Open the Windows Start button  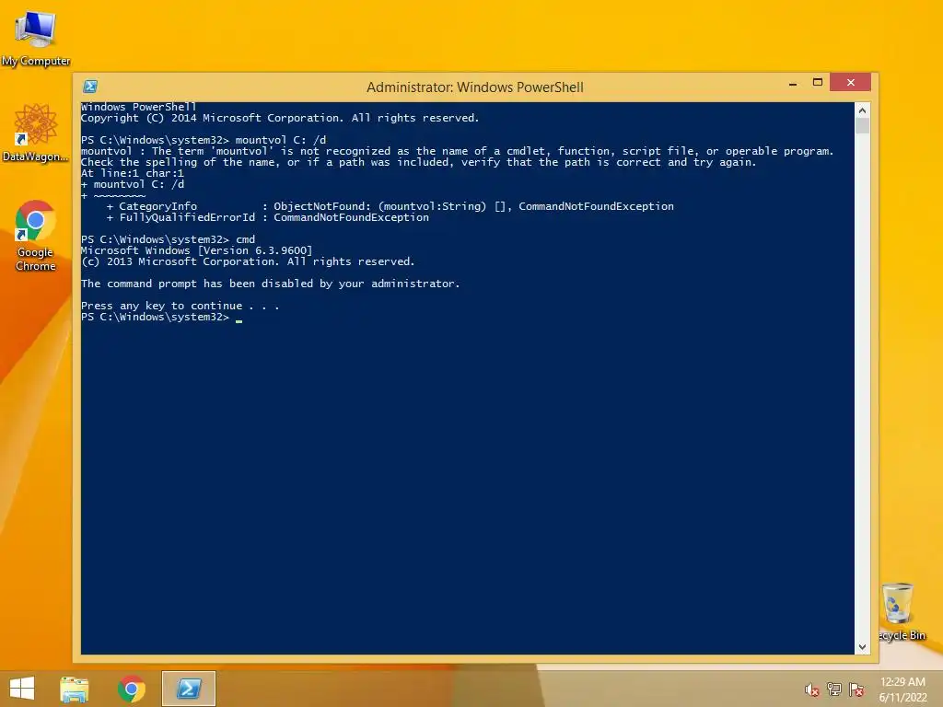tap(22, 689)
